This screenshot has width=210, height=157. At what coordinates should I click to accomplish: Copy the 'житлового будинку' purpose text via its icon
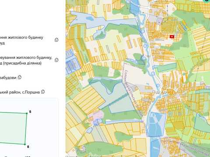[56, 40]
